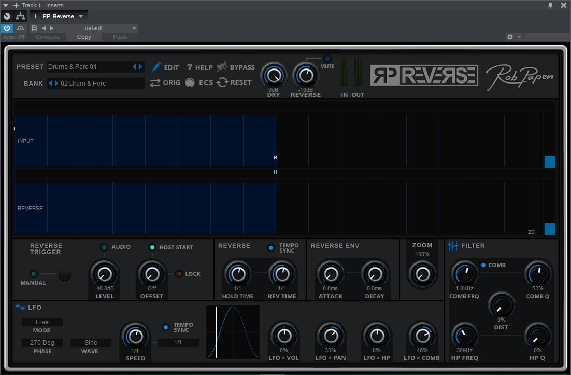Click the Bypass speaker icon
This screenshot has width=571, height=375.
point(222,67)
